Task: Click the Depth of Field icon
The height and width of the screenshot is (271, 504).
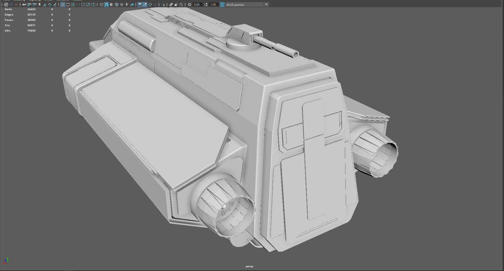Action: (x=155, y=5)
